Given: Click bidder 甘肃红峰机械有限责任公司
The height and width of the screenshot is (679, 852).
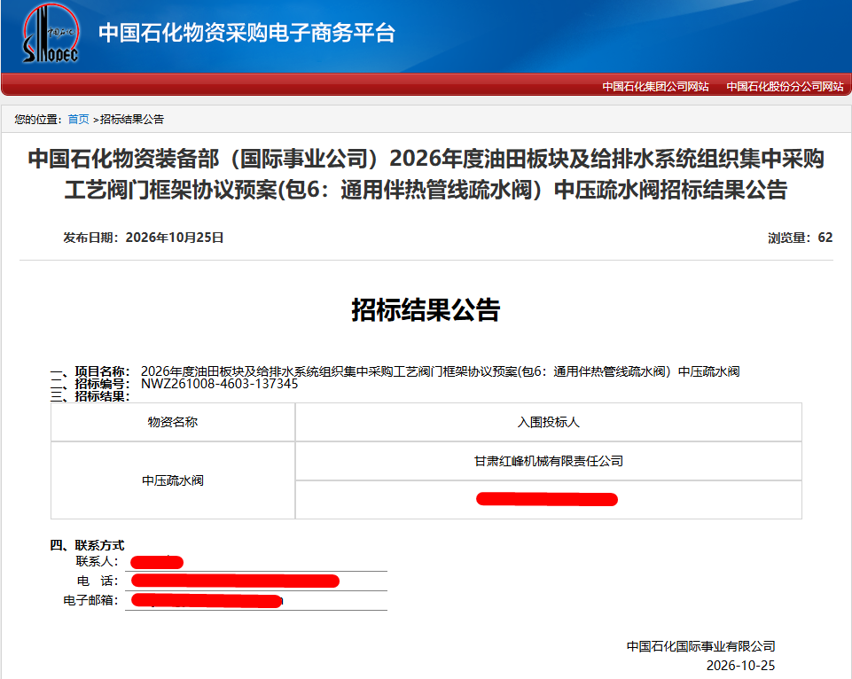Looking at the screenshot, I should point(548,461).
